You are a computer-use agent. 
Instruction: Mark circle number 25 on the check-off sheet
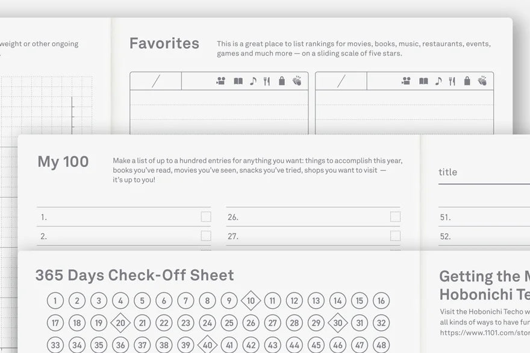click(229, 323)
